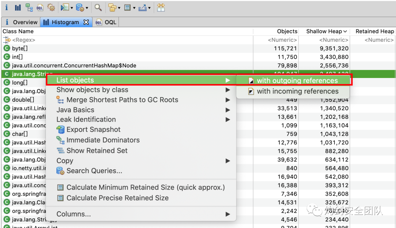
Task: Open Merge Shortest Paths to GC Roots
Action: pyautogui.click(x=141, y=100)
